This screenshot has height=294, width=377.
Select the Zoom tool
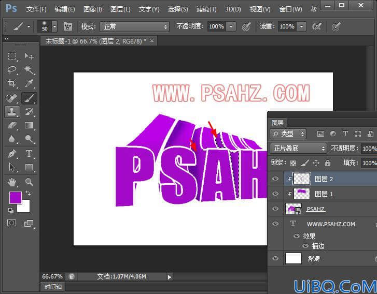click(x=29, y=182)
